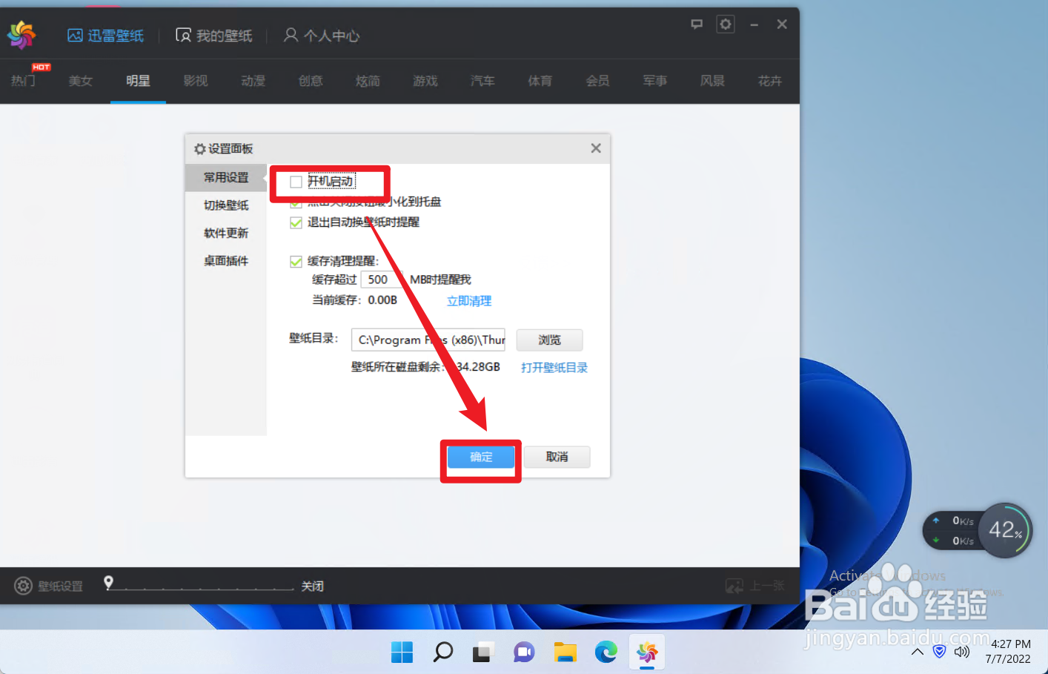Open the Windows Start menu
Screen dimensions: 1048x674
click(402, 652)
